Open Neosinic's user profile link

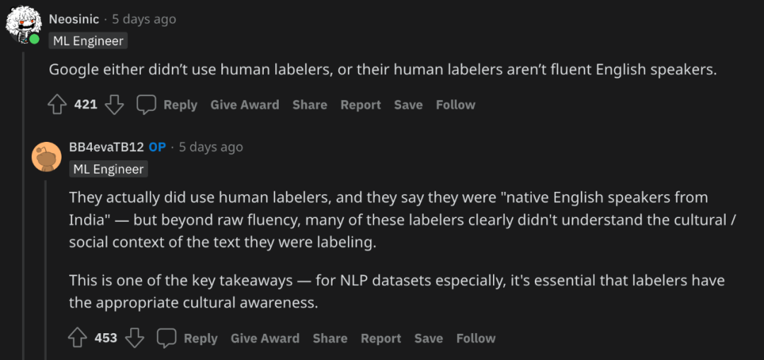[x=74, y=19]
